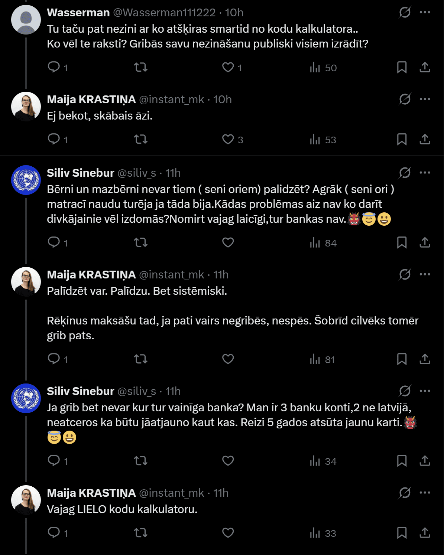Open more options on Wasserman's tweet
The height and width of the screenshot is (555, 444).
click(x=425, y=13)
